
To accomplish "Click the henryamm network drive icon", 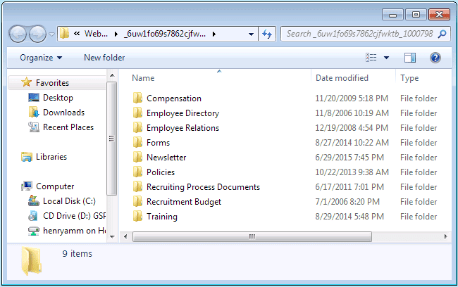I will point(34,231).
